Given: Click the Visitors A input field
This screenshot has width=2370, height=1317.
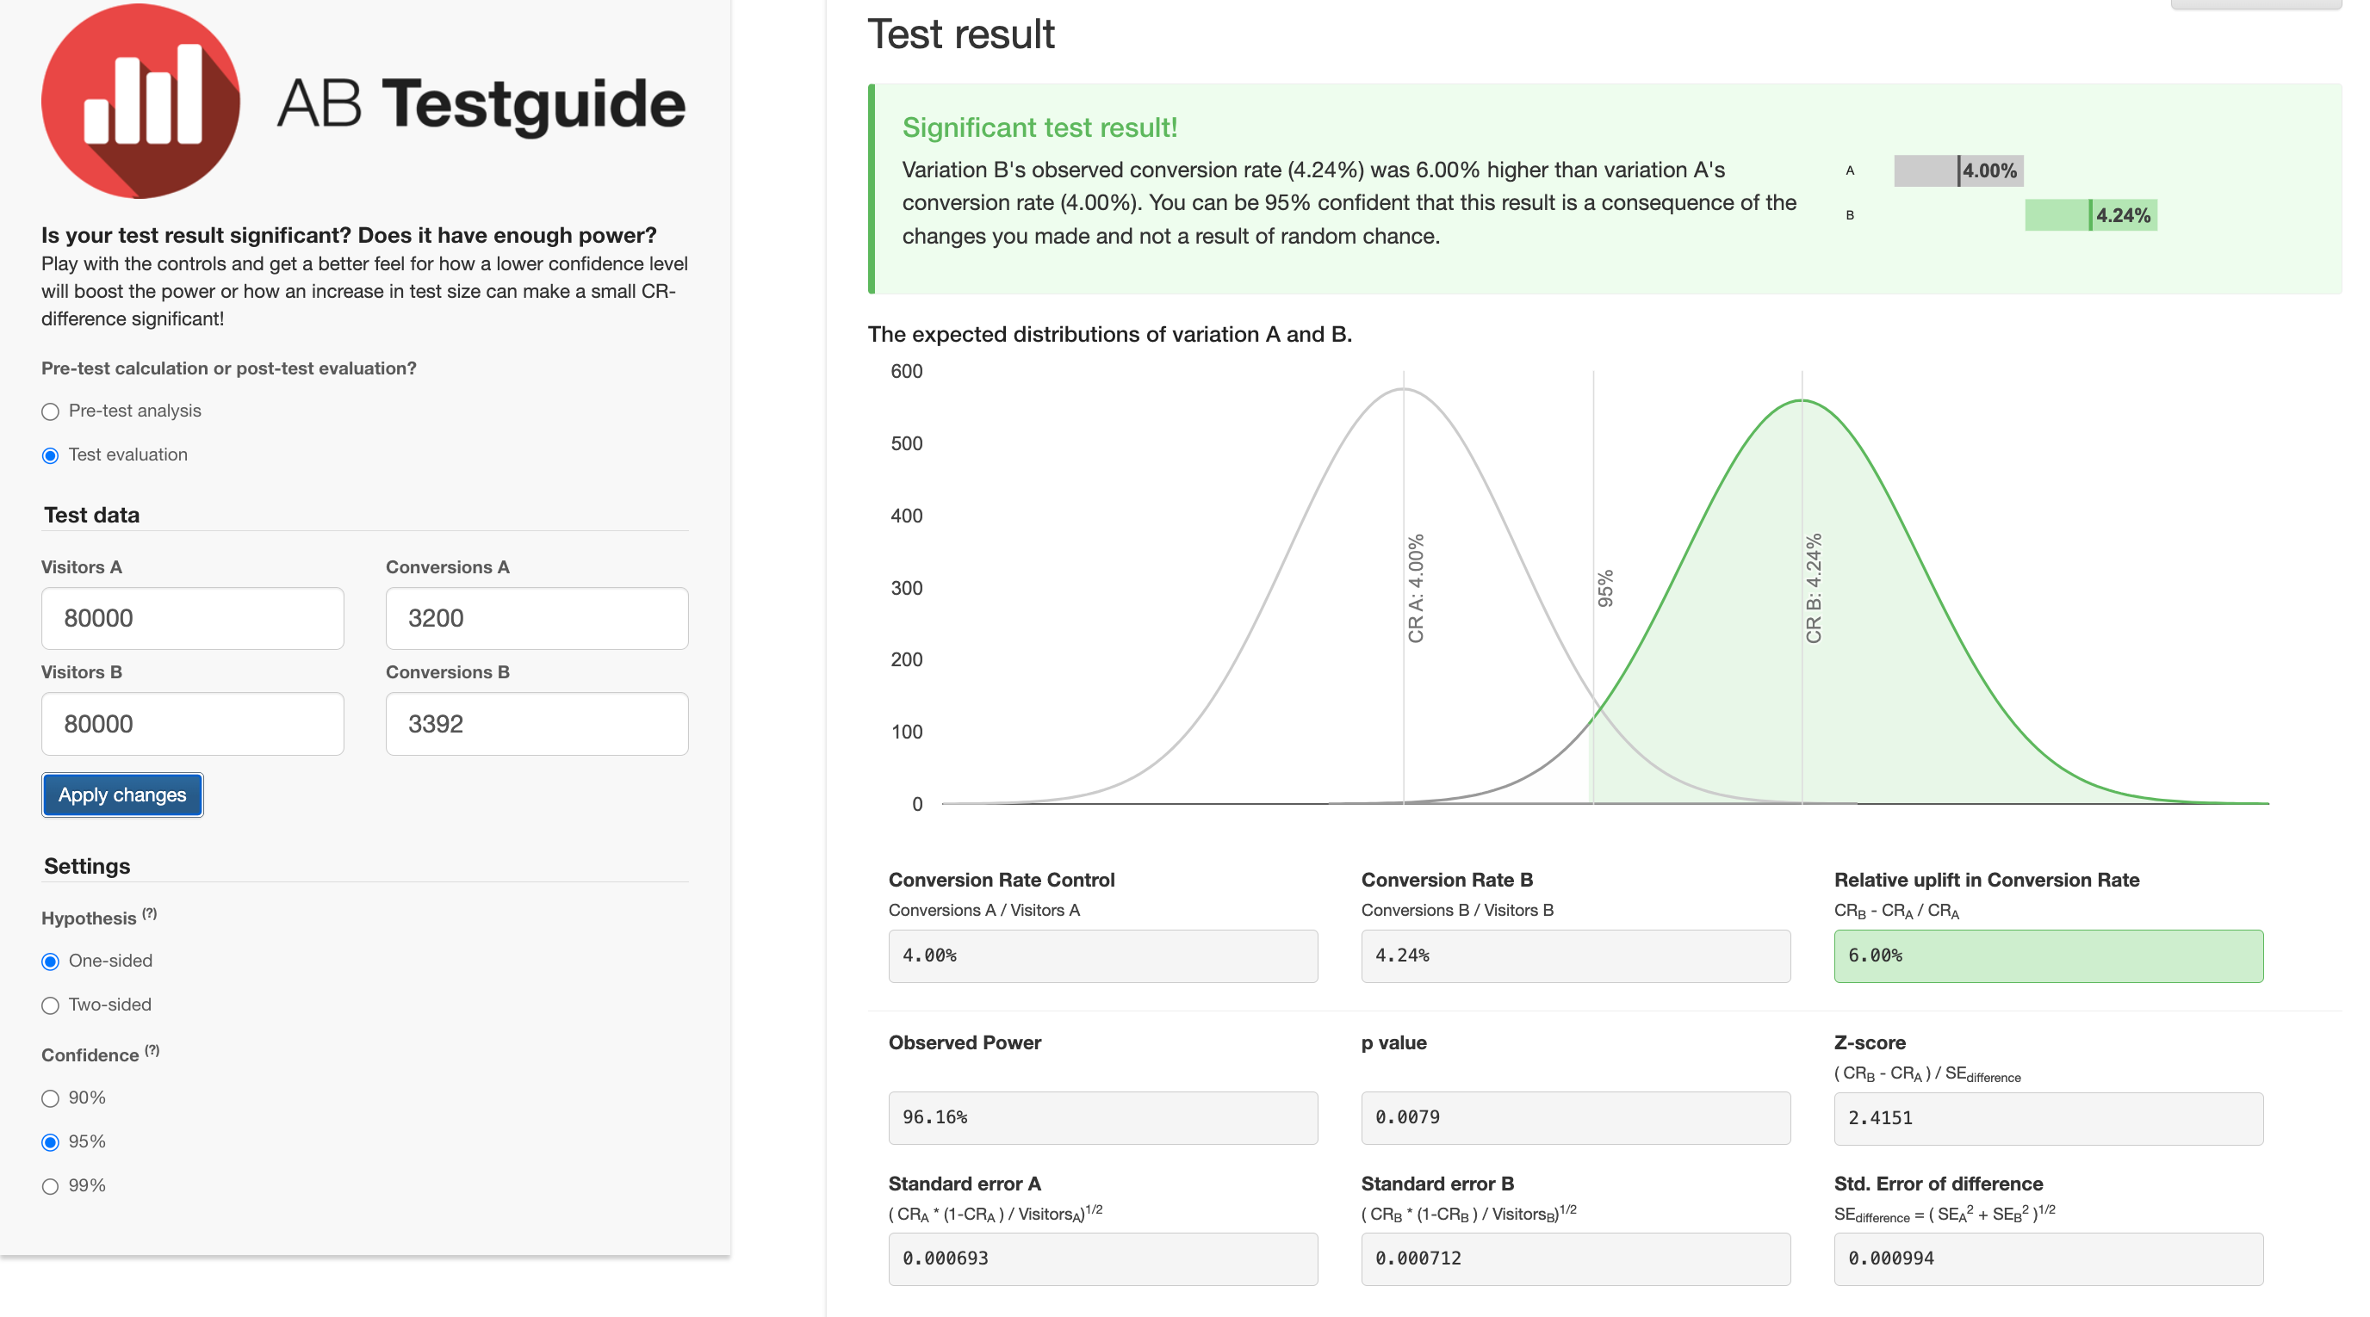Looking at the screenshot, I should tap(192, 618).
